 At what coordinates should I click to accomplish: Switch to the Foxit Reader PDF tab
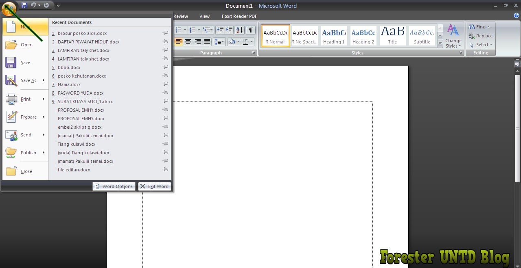point(239,16)
